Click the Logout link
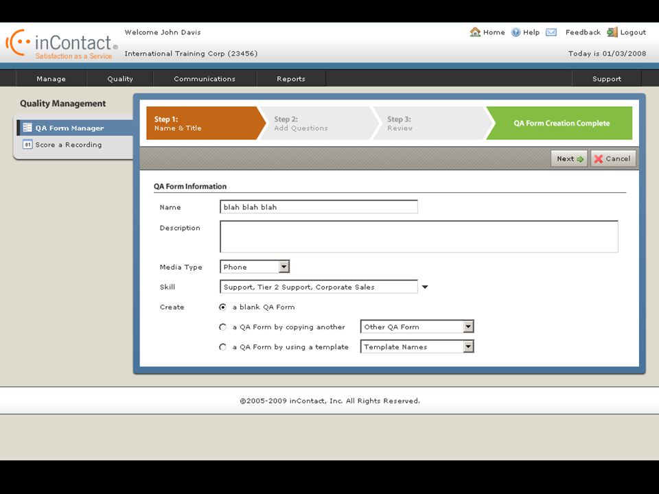The height and width of the screenshot is (494, 659). [633, 32]
